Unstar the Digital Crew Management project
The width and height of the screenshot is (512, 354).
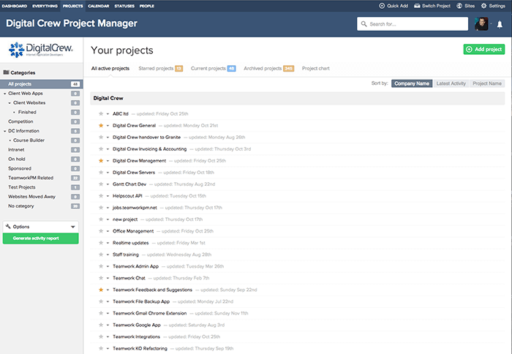(101, 161)
